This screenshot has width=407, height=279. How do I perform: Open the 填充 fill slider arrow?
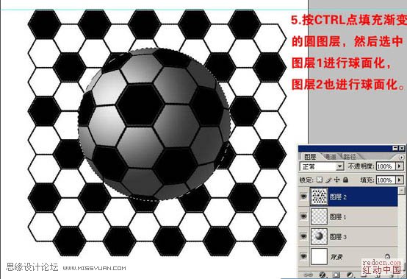tap(400, 180)
